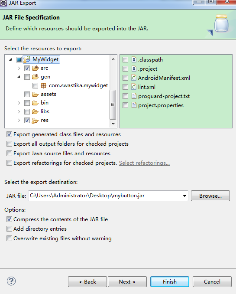Check the assets folder checkbox
This screenshot has height=294, width=236.
27,94
